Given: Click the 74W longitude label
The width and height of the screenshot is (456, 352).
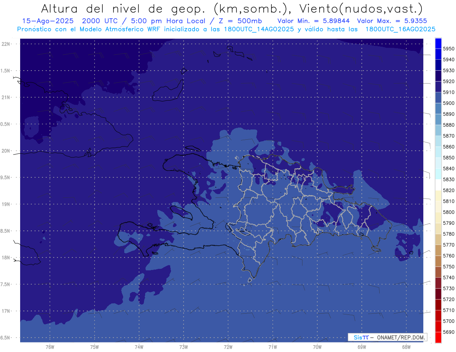Looking at the screenshot, I should [139, 347].
